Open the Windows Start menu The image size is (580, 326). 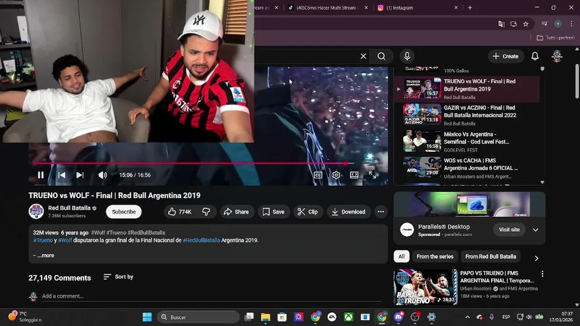point(147,317)
